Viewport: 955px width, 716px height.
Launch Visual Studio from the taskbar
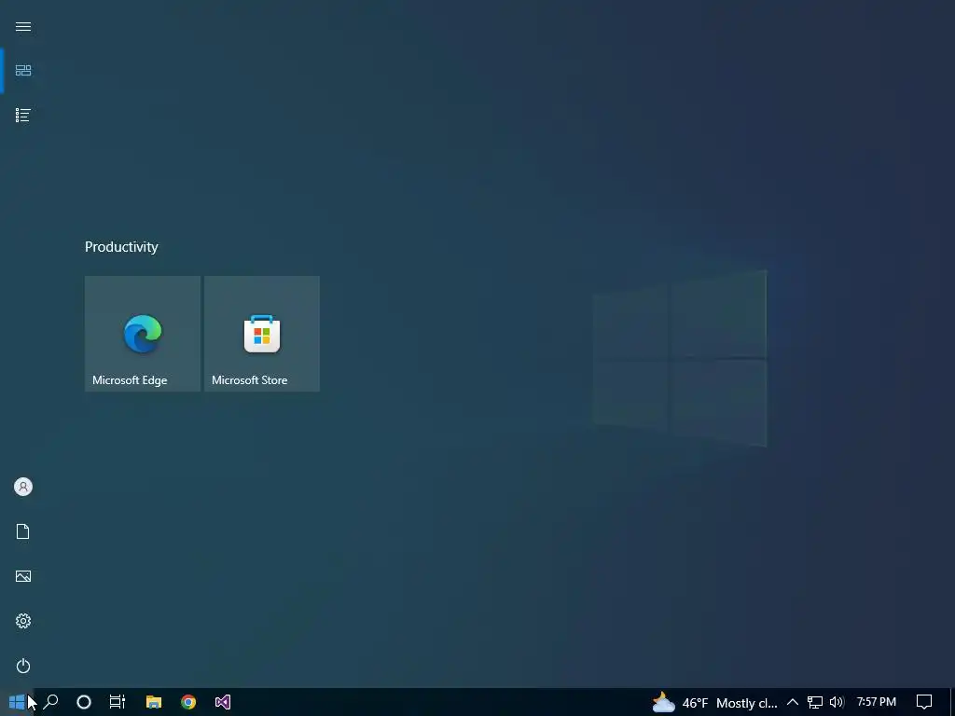[x=223, y=702]
